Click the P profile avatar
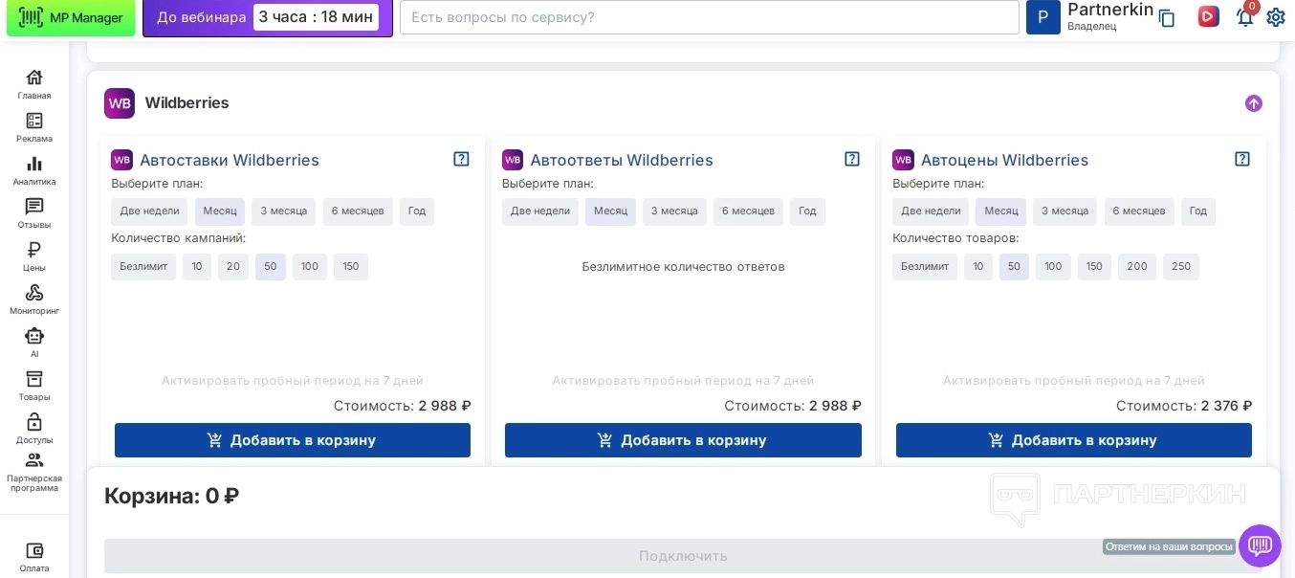 [1043, 17]
